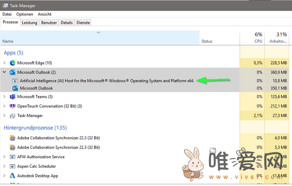Image resolution: width=292 pixels, height=186 pixels.
Task: Click the Hintergrundprozesse (135) group heading
Action: (36, 128)
